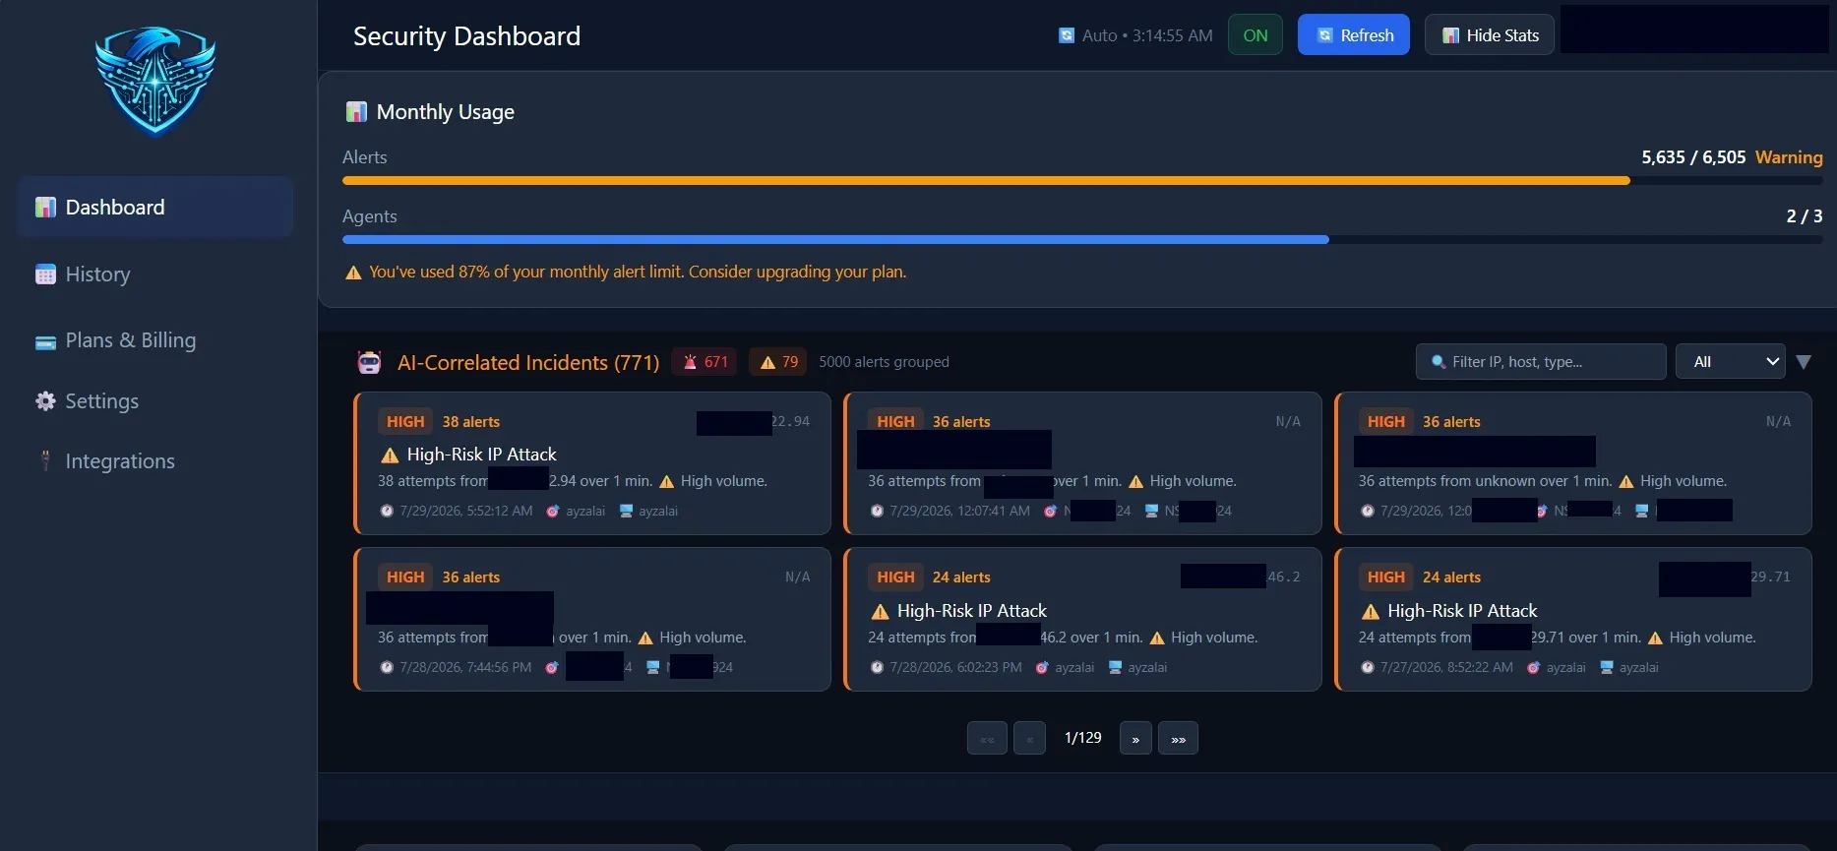
Task: Open 24 alerts card dated 7/27/2026
Action: (1572, 620)
